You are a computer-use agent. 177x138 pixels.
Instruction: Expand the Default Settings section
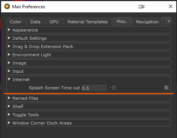tap(88, 38)
